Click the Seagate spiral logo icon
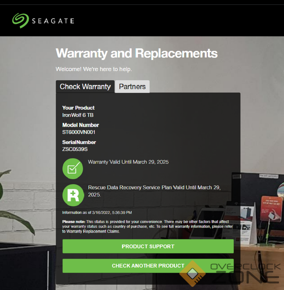The height and width of the screenshot is (290, 284). (x=21, y=21)
